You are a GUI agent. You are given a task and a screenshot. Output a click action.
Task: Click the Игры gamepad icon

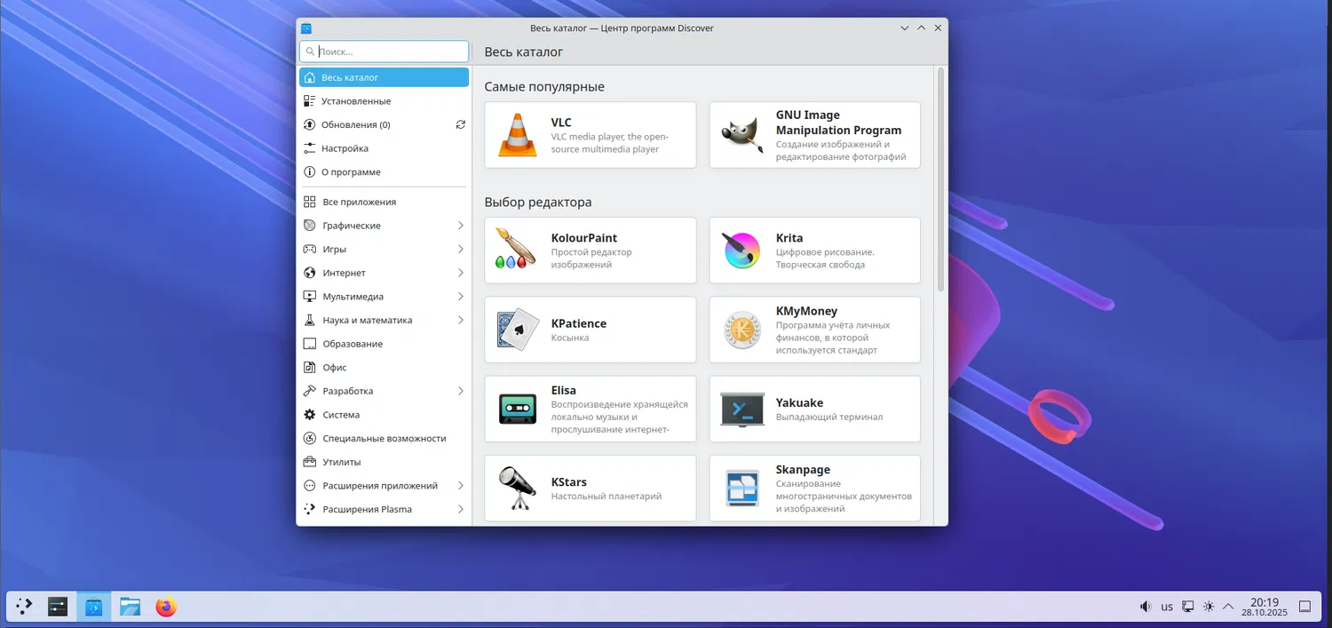pyautogui.click(x=309, y=250)
